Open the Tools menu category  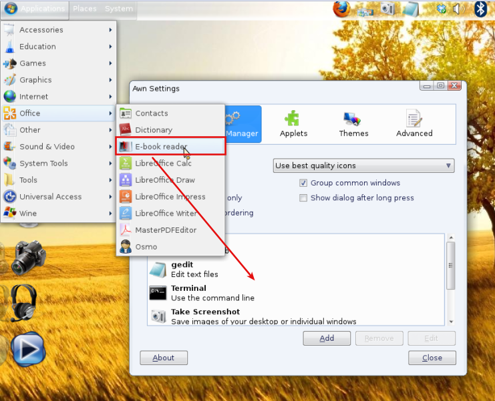(x=58, y=180)
